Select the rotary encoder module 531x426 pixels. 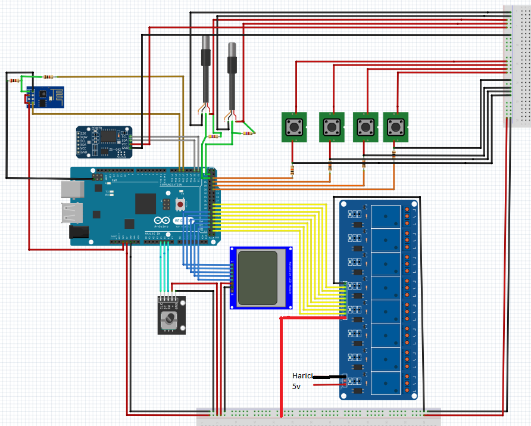click(171, 315)
